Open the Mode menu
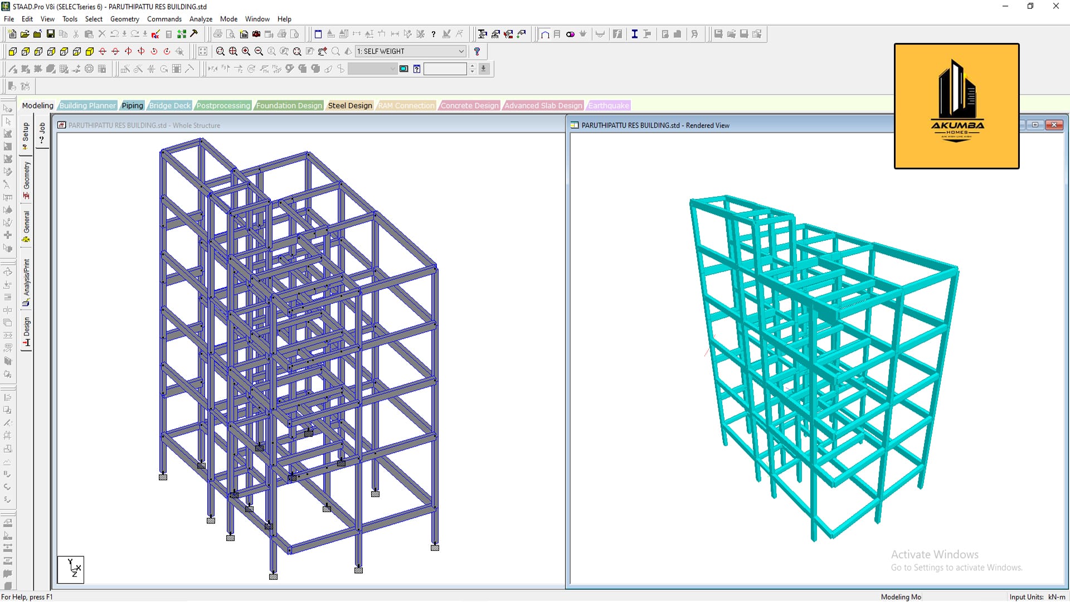The width and height of the screenshot is (1070, 602). (x=228, y=19)
